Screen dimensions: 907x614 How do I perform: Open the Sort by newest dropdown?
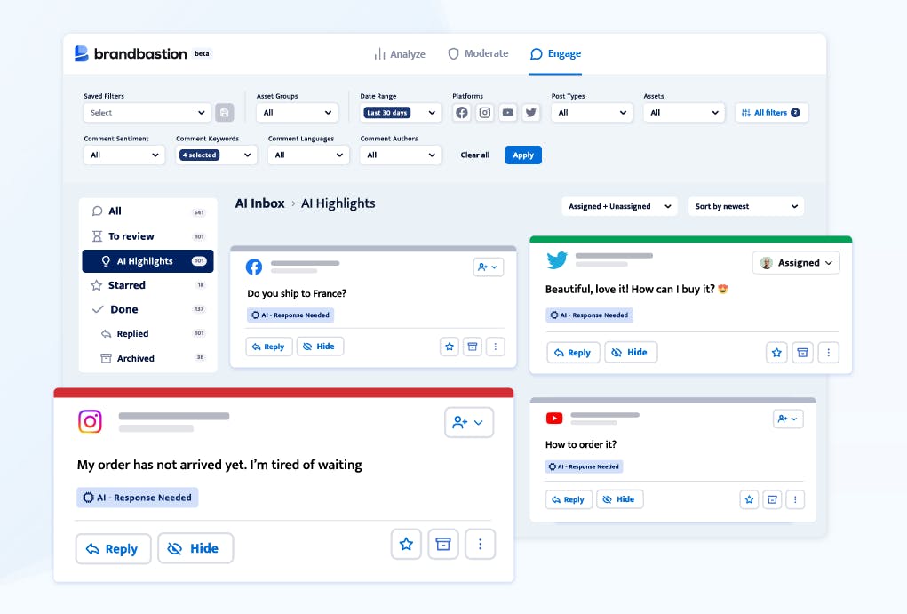(x=746, y=206)
